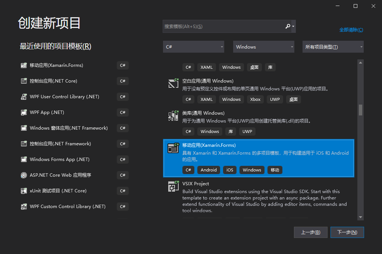
Task: Click the xUnit 测试项目 template icon
Action: click(24, 191)
